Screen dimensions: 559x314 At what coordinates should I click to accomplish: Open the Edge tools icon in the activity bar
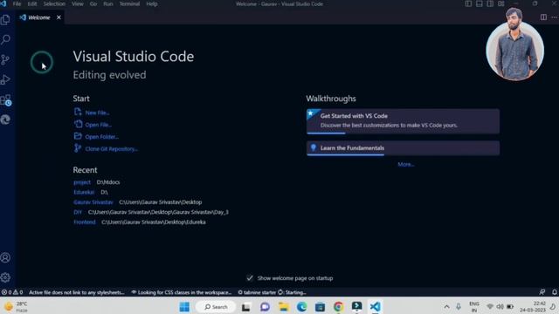(5, 119)
